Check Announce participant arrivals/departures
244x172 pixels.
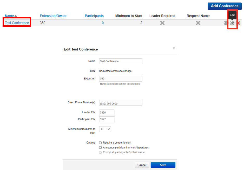(x=101, y=147)
